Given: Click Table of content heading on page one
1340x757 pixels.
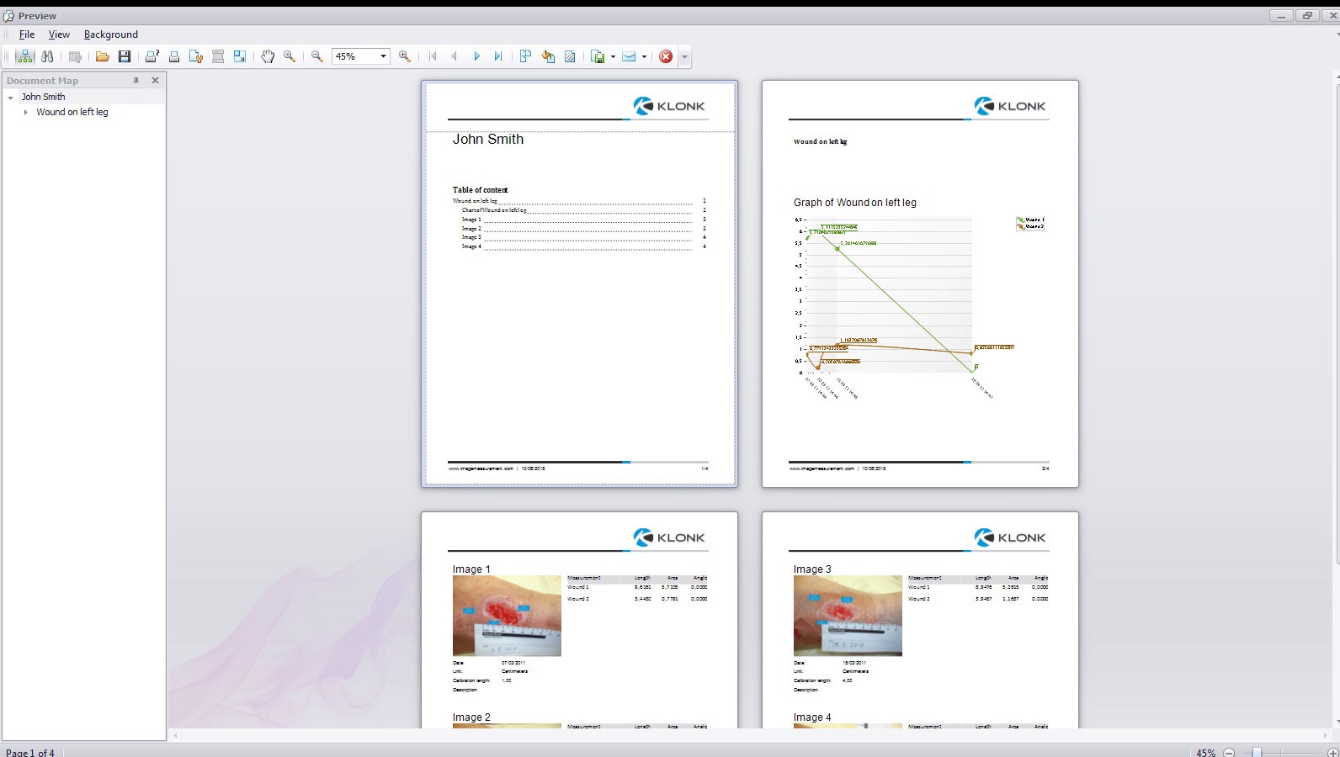Looking at the screenshot, I should click(x=480, y=190).
